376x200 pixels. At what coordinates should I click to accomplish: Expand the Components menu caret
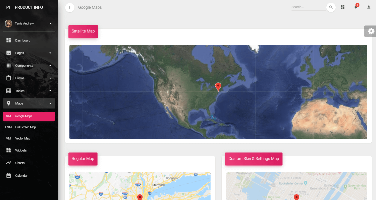tap(50, 66)
